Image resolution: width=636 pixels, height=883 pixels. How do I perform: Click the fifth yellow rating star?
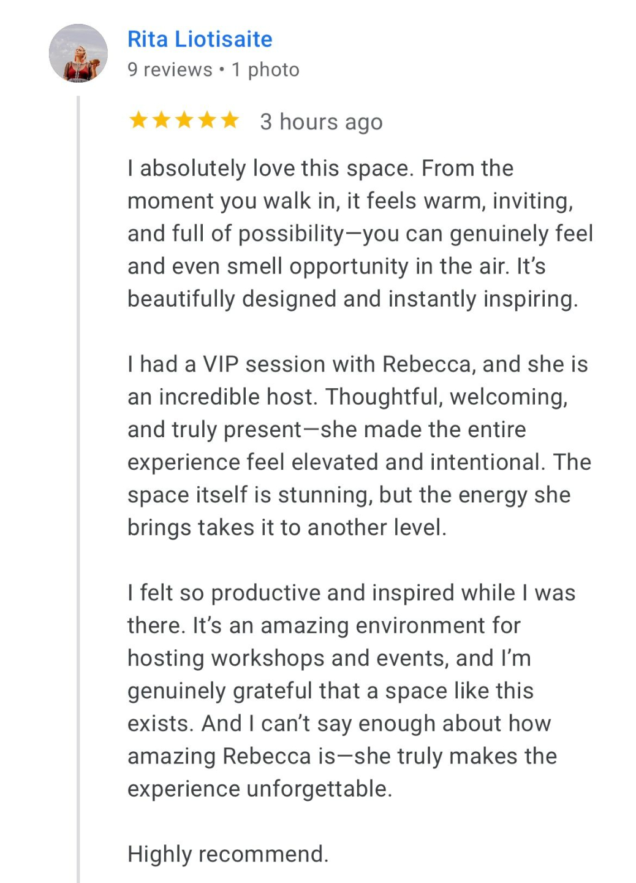(230, 120)
